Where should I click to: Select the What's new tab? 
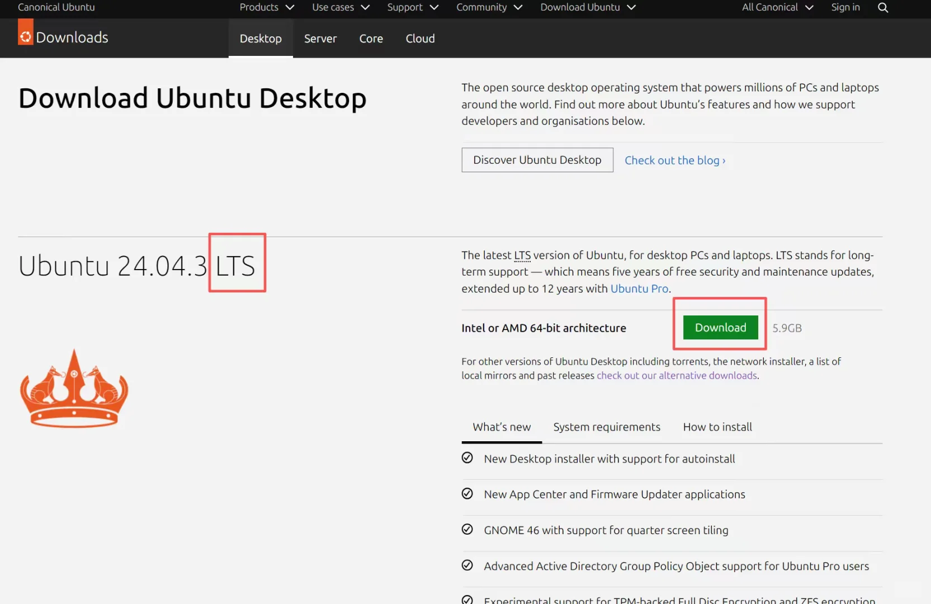click(502, 427)
